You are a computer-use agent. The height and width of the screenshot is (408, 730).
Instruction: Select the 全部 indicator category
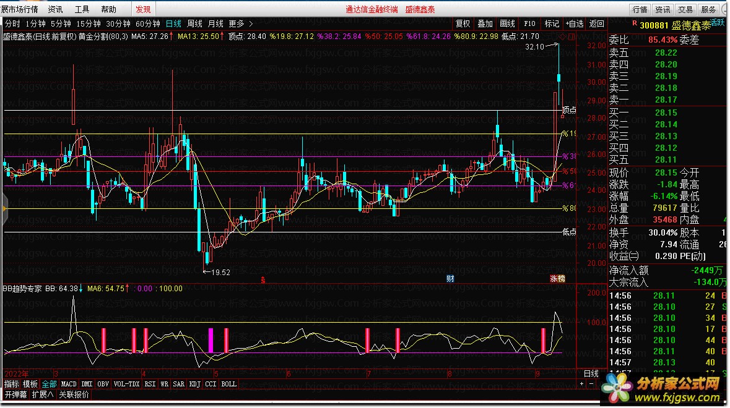coord(50,384)
